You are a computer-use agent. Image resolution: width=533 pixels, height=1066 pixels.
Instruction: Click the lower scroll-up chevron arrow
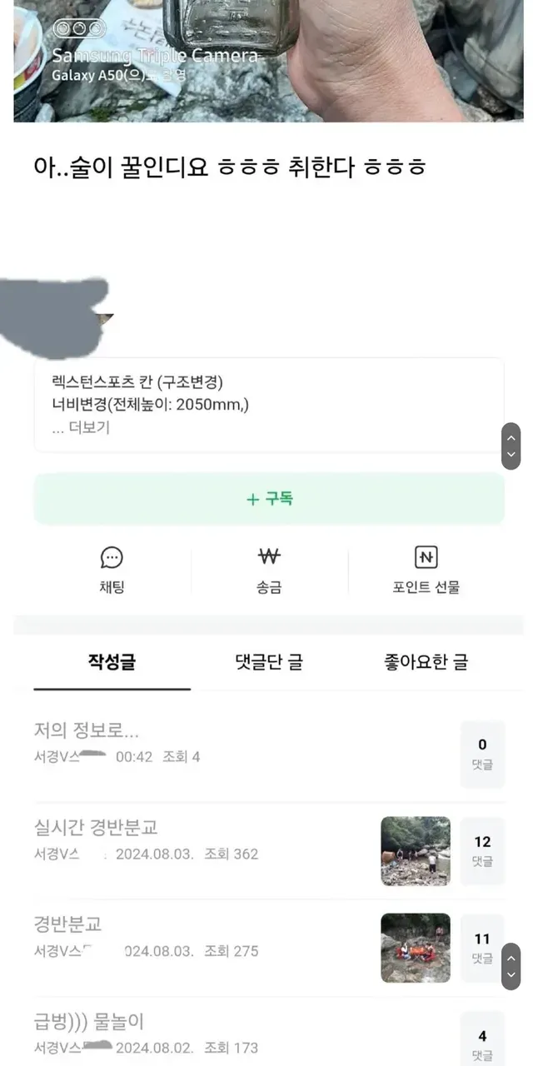511,957
